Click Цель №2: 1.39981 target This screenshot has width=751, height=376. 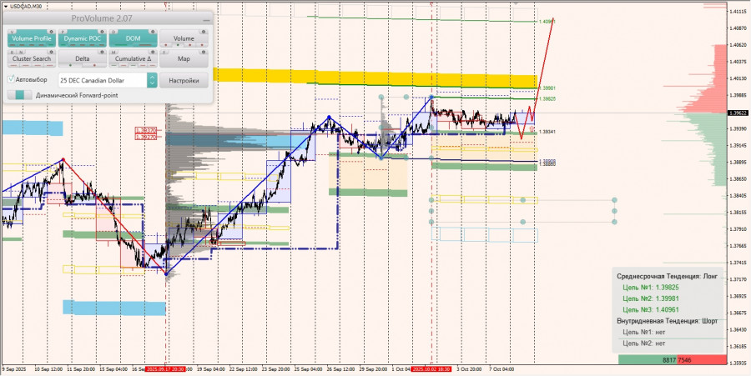pos(650,298)
